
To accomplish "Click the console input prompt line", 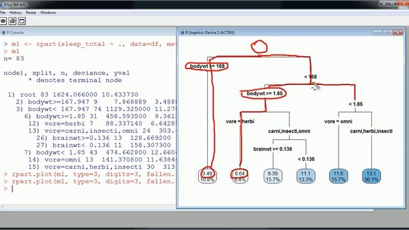I will (x=88, y=189).
